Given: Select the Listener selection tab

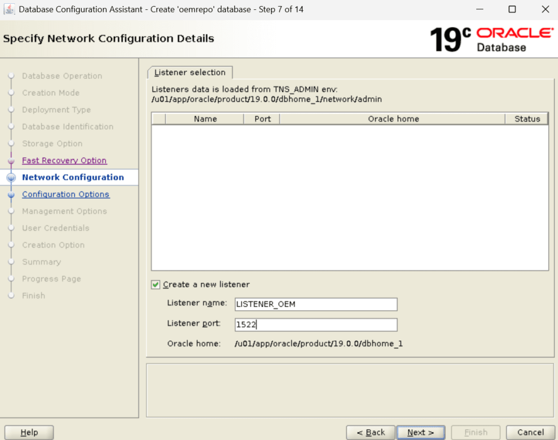Looking at the screenshot, I should [x=190, y=72].
